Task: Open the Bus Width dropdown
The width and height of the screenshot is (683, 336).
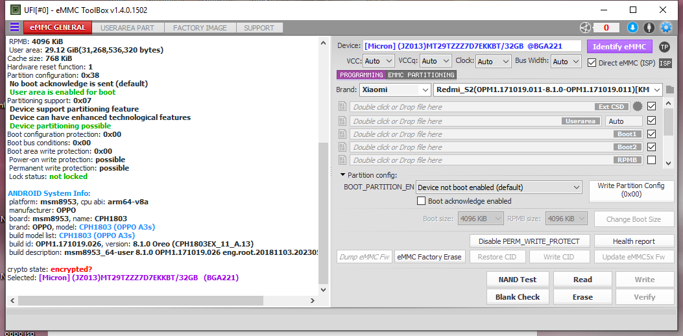Action: click(566, 62)
